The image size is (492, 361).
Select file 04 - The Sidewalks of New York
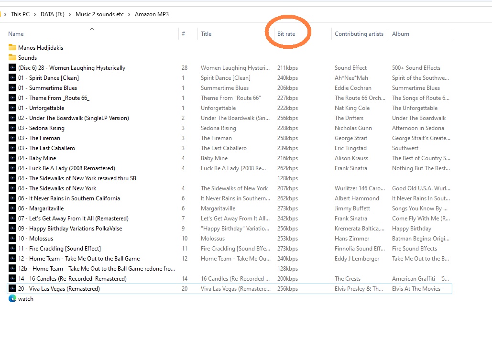click(x=57, y=188)
